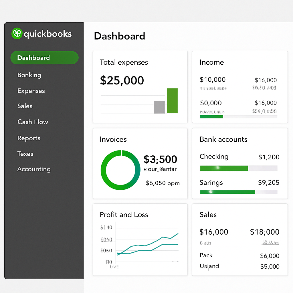Open the Dashboard sidebar item
This screenshot has width=293, height=293.
[44, 58]
